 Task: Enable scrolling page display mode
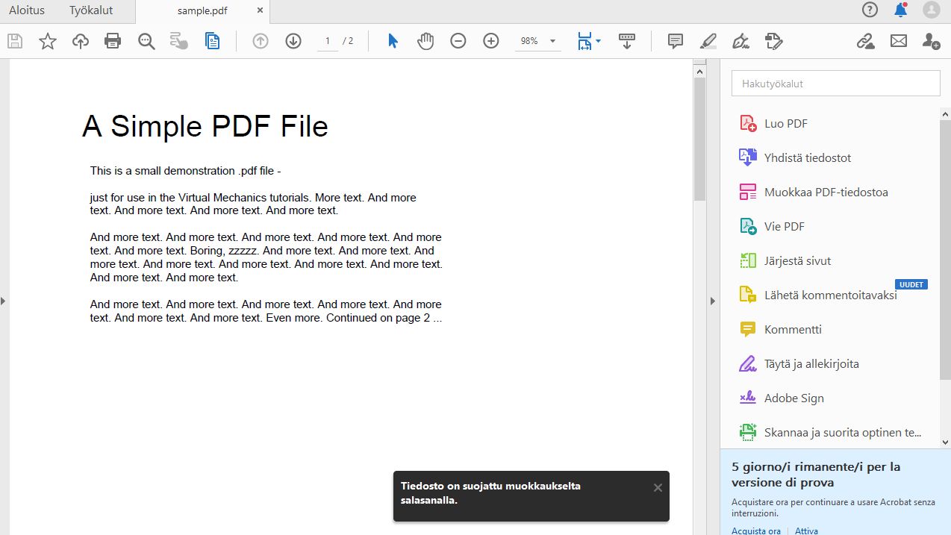point(627,41)
